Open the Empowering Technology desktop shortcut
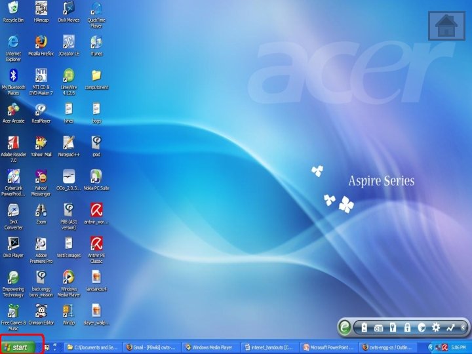 pyautogui.click(x=13, y=277)
